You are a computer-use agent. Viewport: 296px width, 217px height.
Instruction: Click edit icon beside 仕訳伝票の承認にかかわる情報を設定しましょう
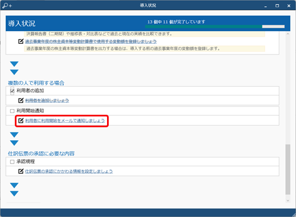click(x=21, y=171)
